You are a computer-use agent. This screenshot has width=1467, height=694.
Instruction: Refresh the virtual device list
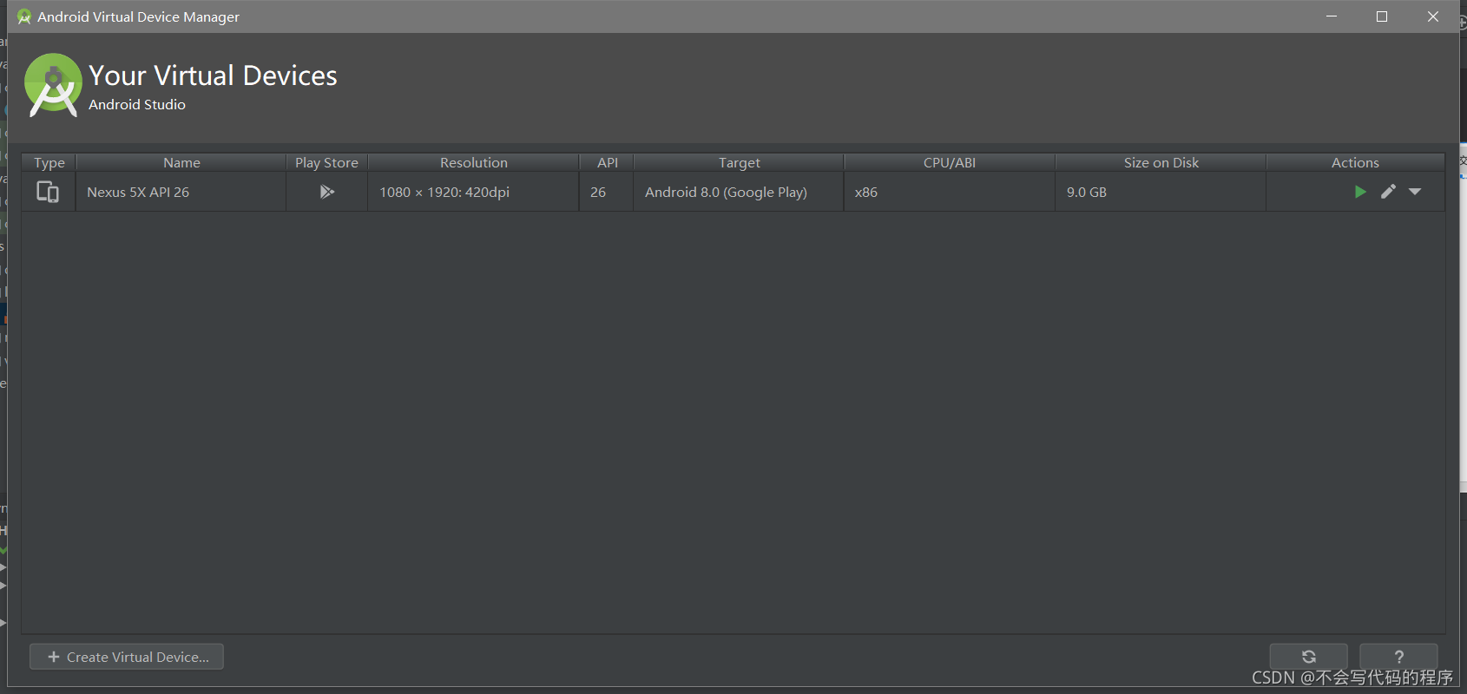click(x=1309, y=657)
